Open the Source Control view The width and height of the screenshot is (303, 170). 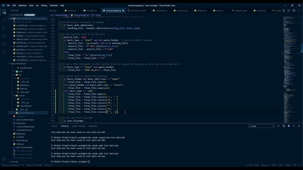click(4, 28)
